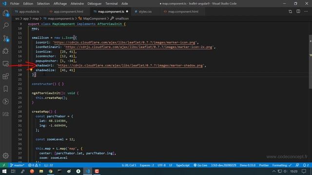The height and width of the screenshot is (175, 312).
Task: Open the Affichage menu
Action: coord(60,3)
